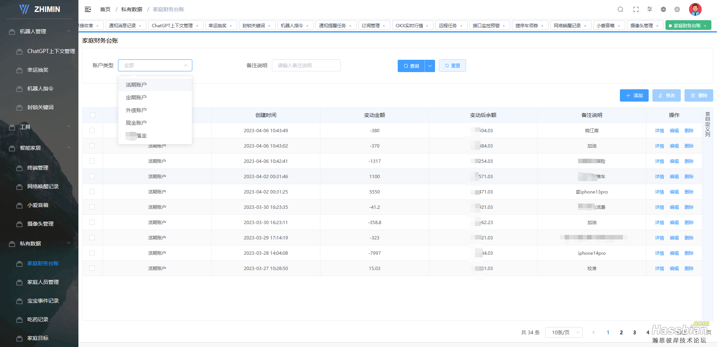Click 首页 in the breadcrumb
Image resolution: width=717 pixels, height=347 pixels.
click(x=105, y=9)
